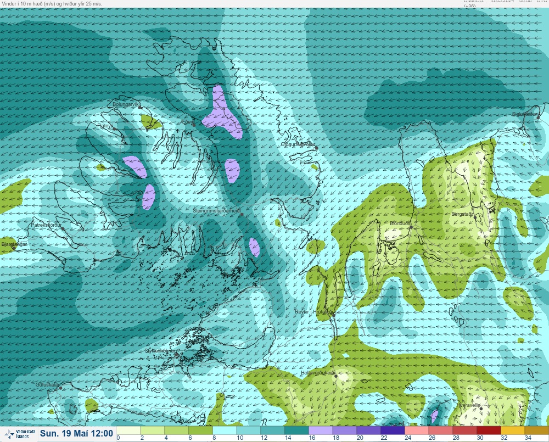Click the Blönduós station label
The image size is (549, 442).
click(x=400, y=223)
